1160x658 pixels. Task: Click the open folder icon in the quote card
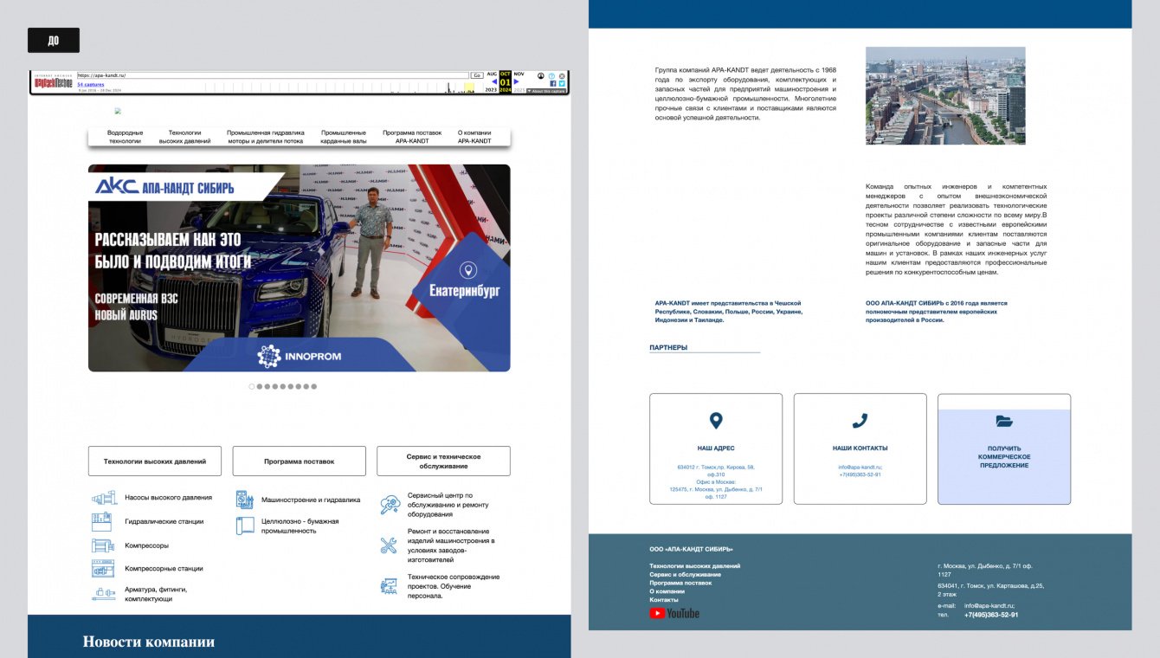click(x=1003, y=422)
